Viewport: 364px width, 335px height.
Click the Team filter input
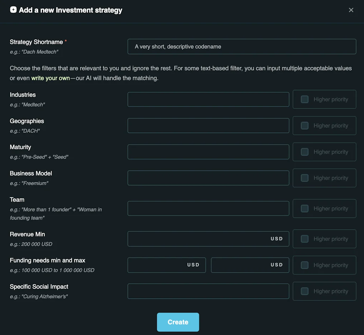click(x=208, y=209)
